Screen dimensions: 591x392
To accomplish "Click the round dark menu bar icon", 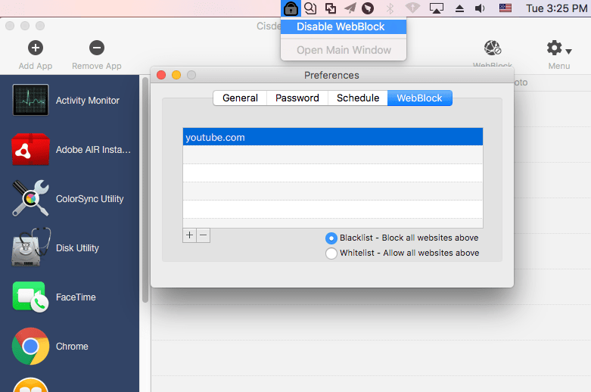I will (368, 8).
